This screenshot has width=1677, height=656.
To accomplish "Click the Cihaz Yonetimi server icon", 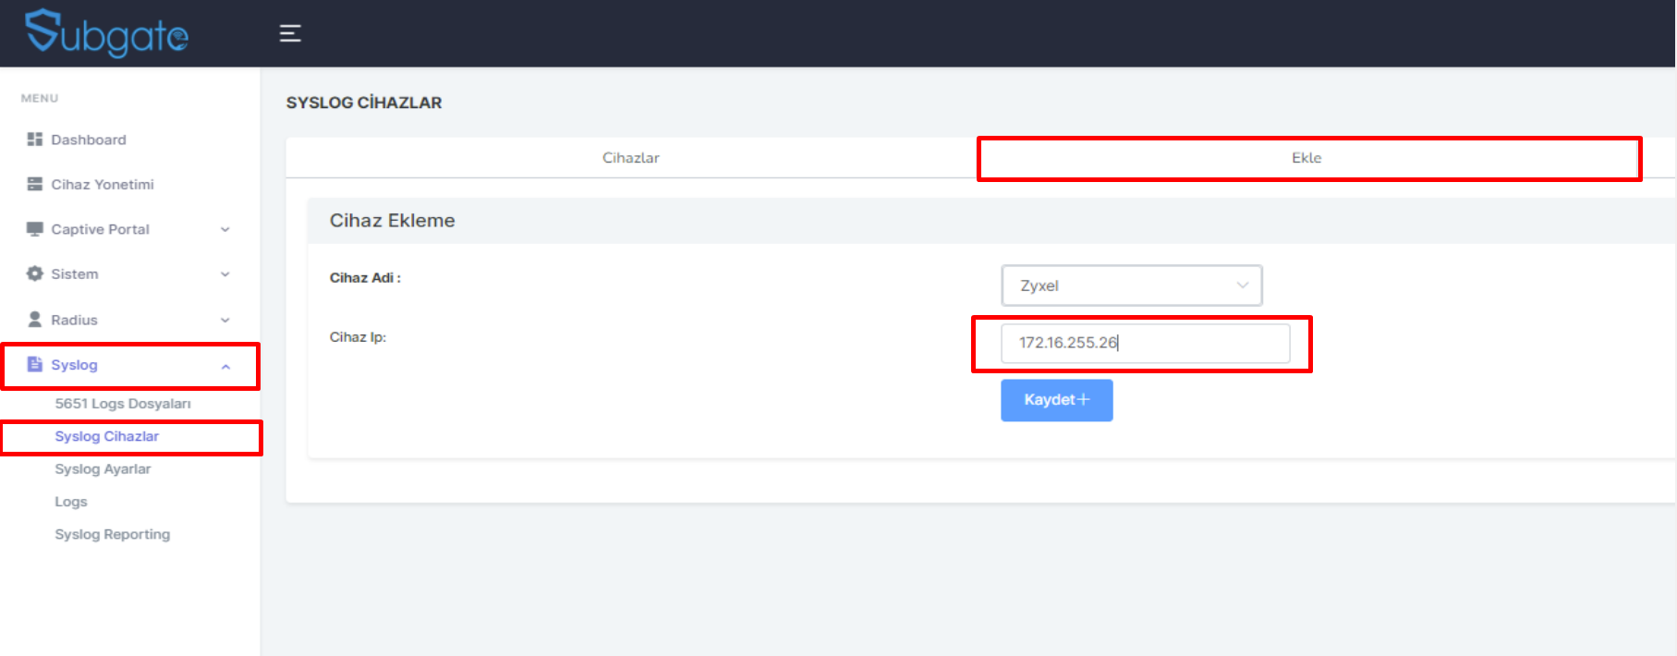I will [x=35, y=184].
